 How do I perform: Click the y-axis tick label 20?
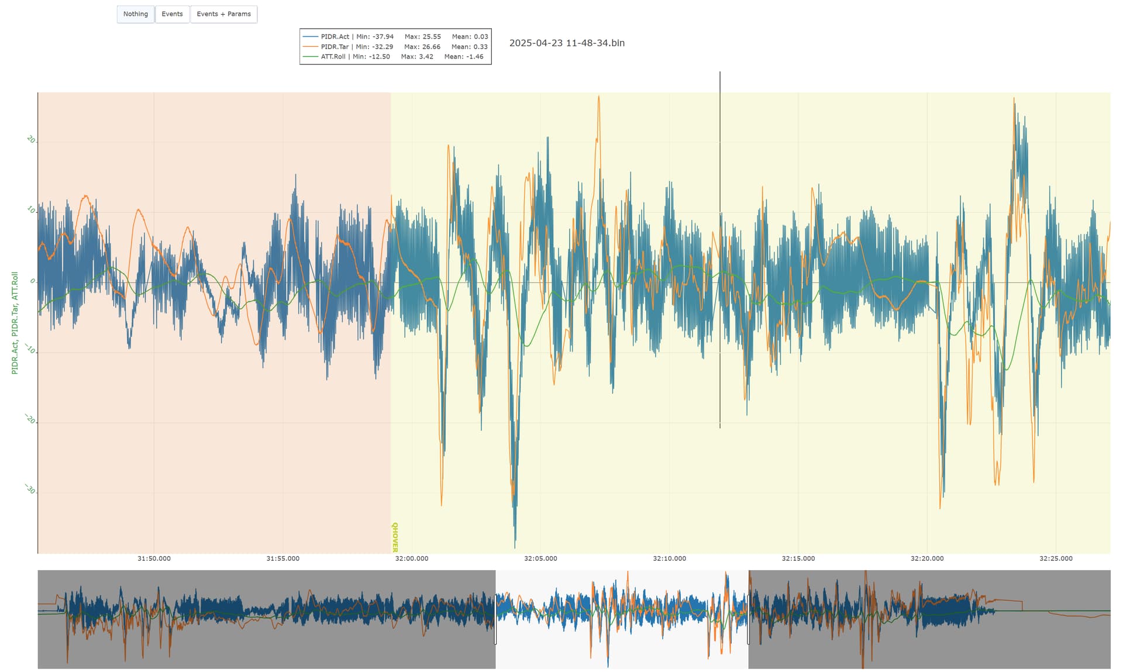pos(31,140)
